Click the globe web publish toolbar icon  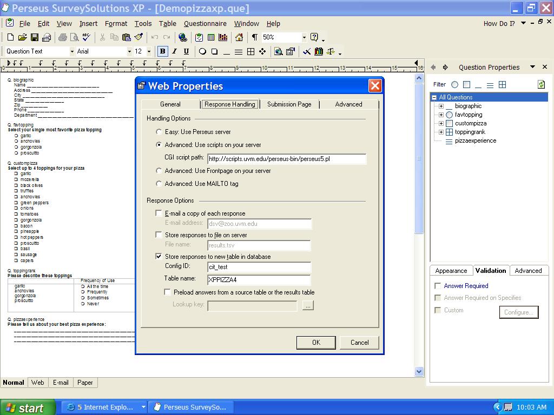coord(182,37)
